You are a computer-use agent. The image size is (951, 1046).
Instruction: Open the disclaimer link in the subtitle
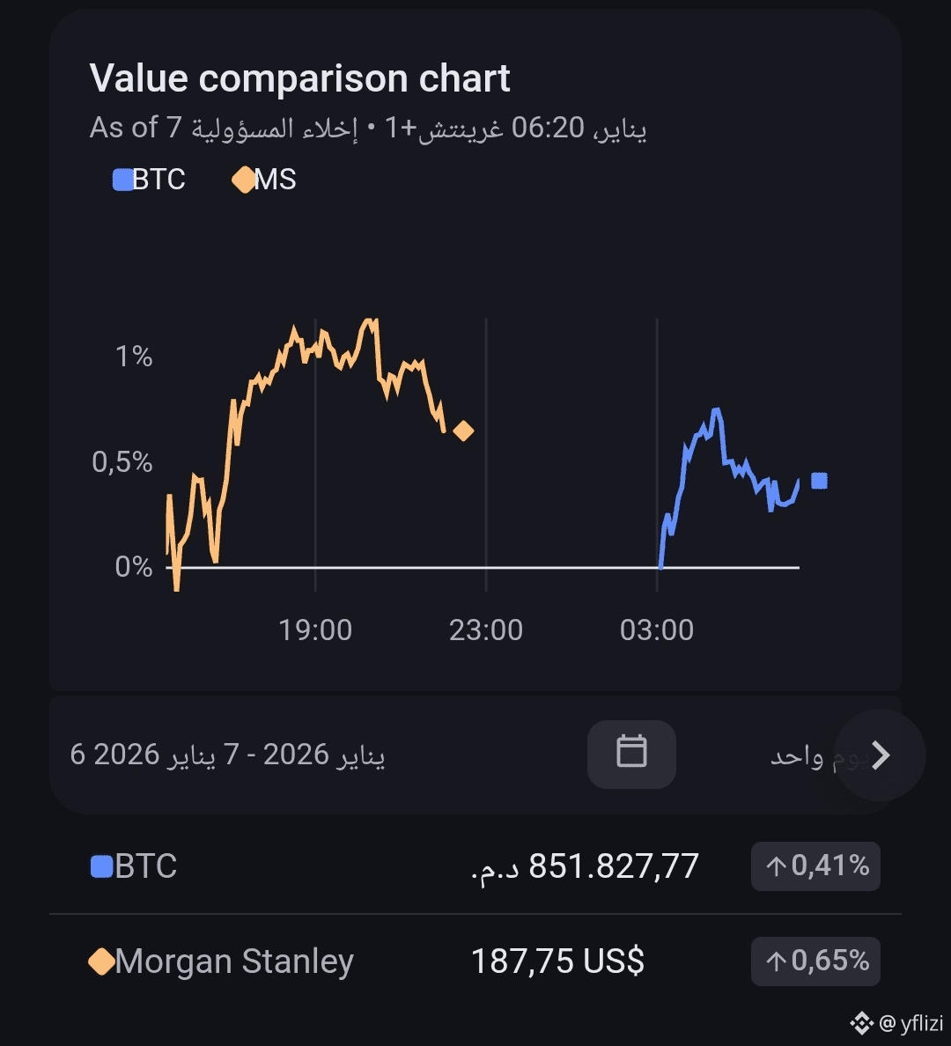click(x=275, y=129)
